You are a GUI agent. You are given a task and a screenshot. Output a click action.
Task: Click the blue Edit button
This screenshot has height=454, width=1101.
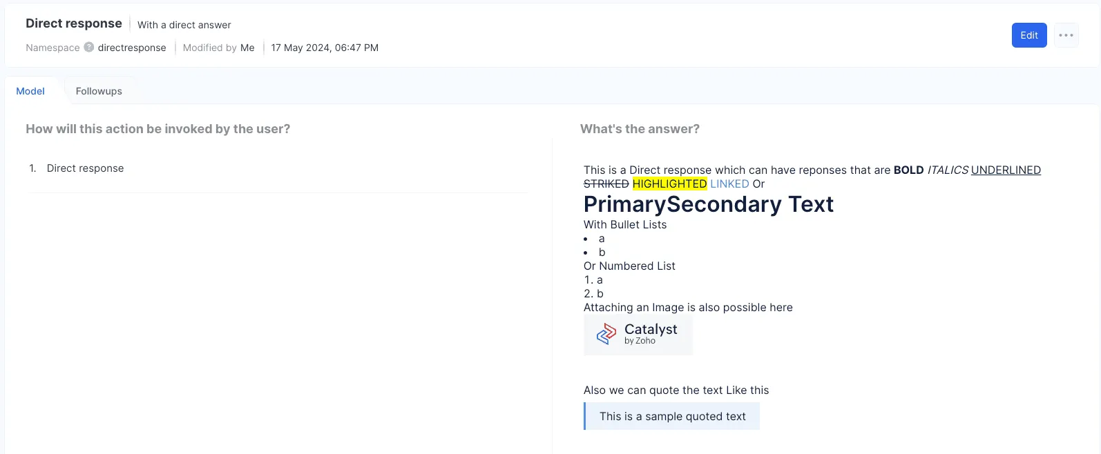click(x=1028, y=35)
